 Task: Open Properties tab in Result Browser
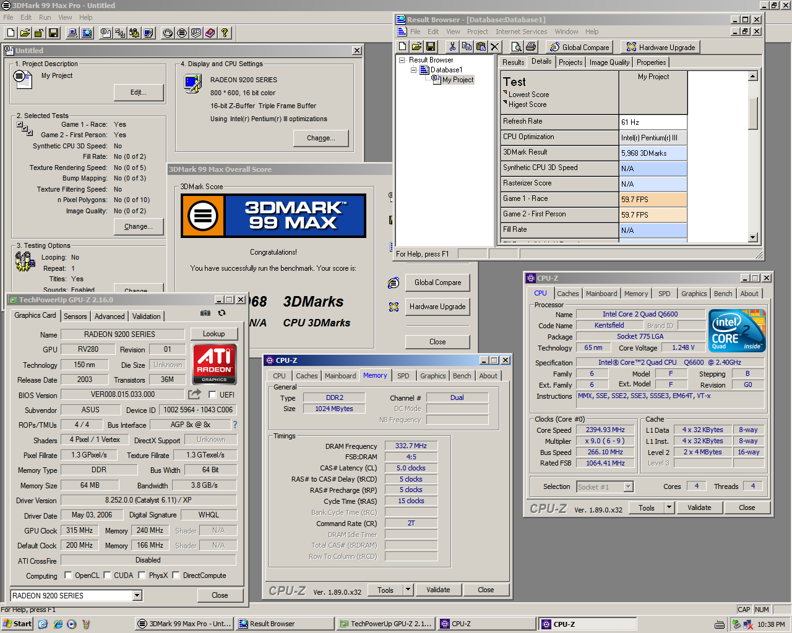pos(652,62)
